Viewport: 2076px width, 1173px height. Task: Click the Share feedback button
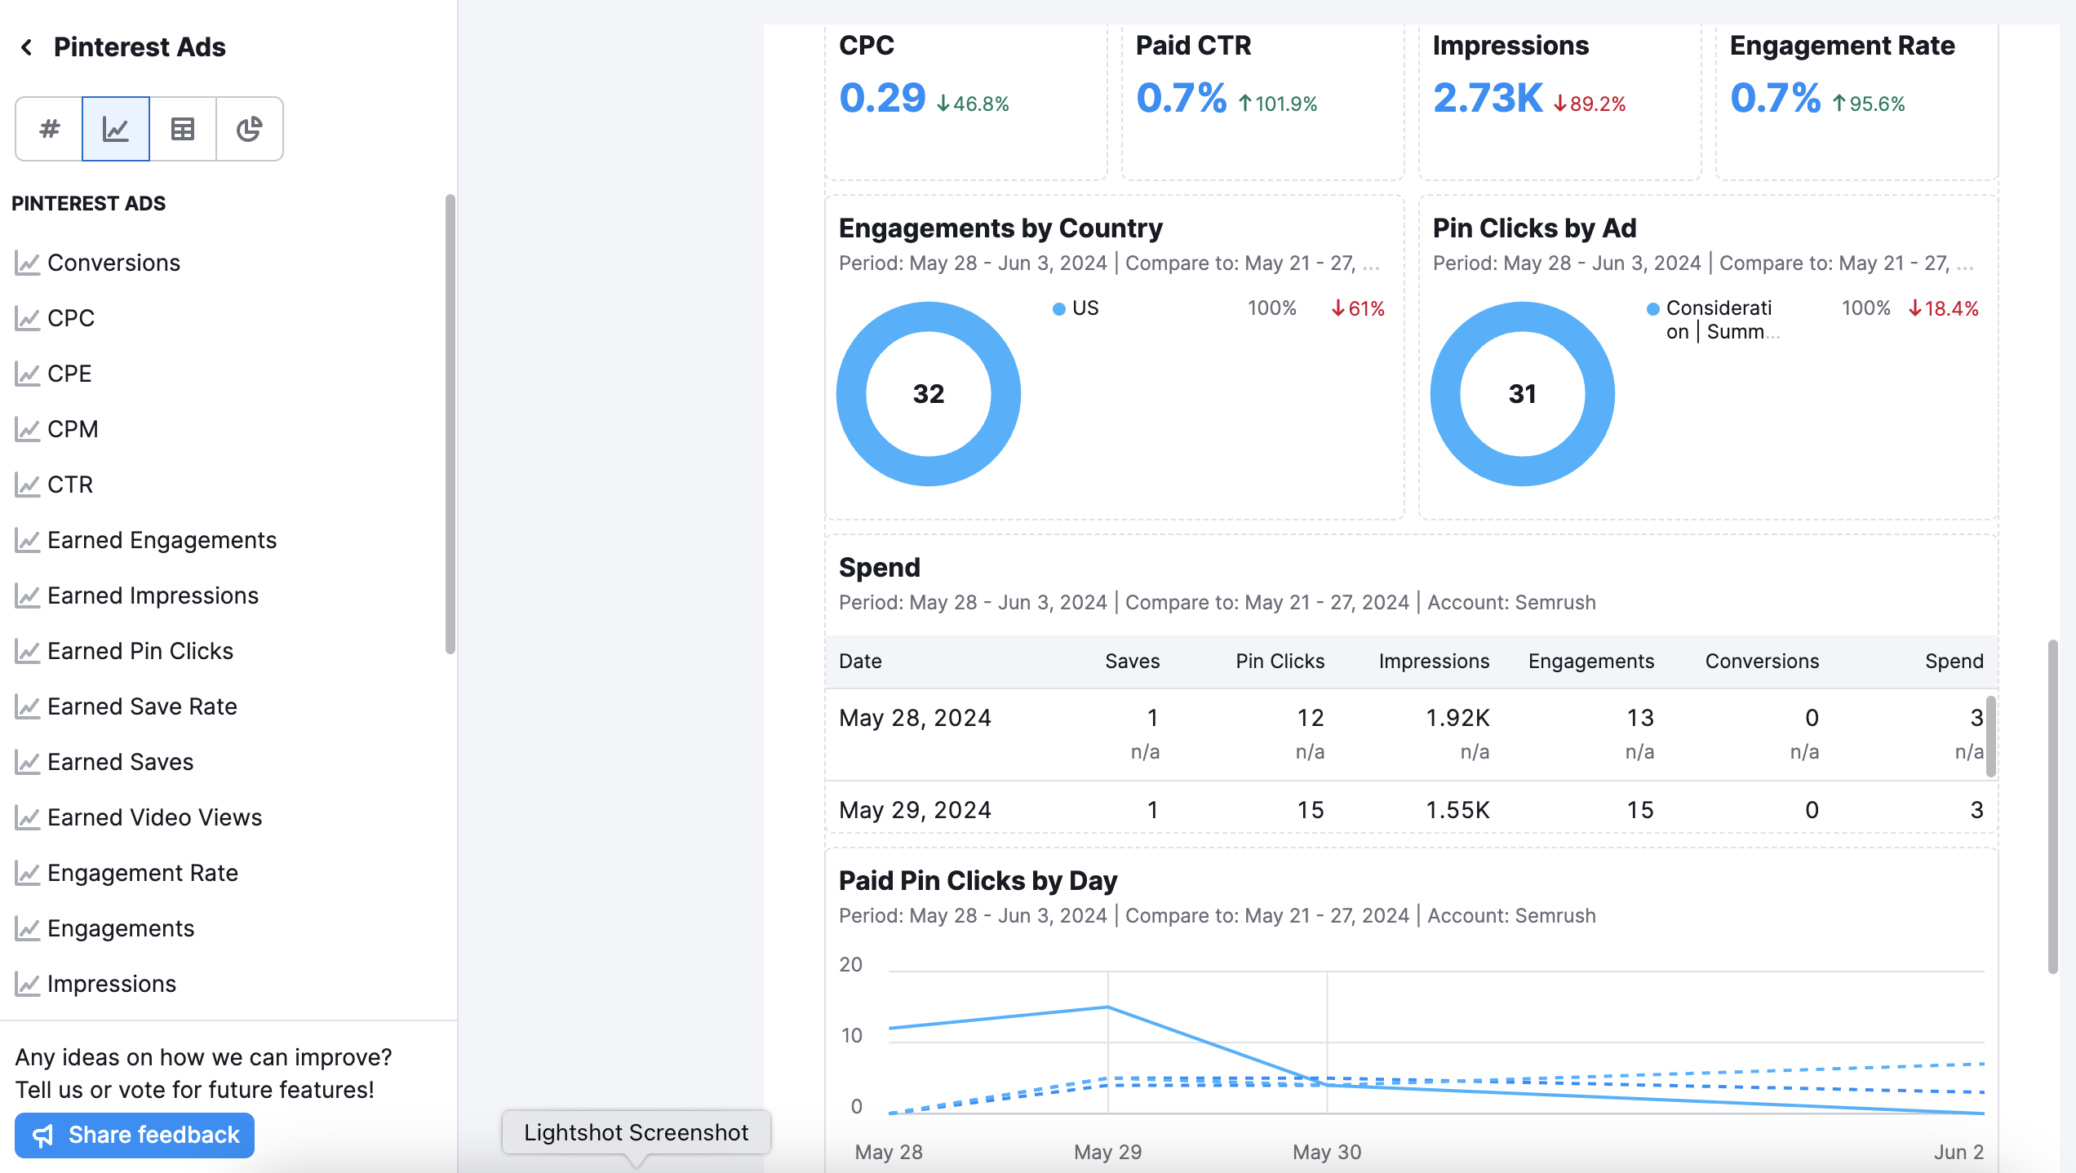coord(134,1135)
